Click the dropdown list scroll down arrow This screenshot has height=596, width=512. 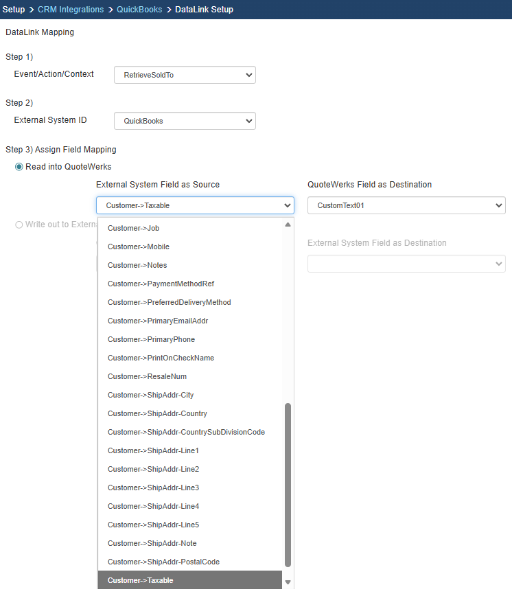(x=288, y=582)
